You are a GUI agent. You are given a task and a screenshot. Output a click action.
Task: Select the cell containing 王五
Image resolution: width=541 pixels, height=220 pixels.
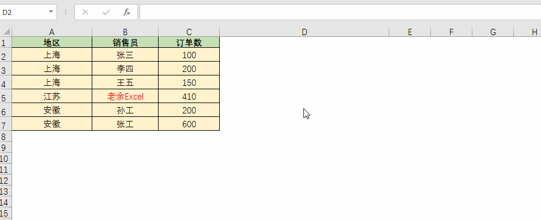125,82
